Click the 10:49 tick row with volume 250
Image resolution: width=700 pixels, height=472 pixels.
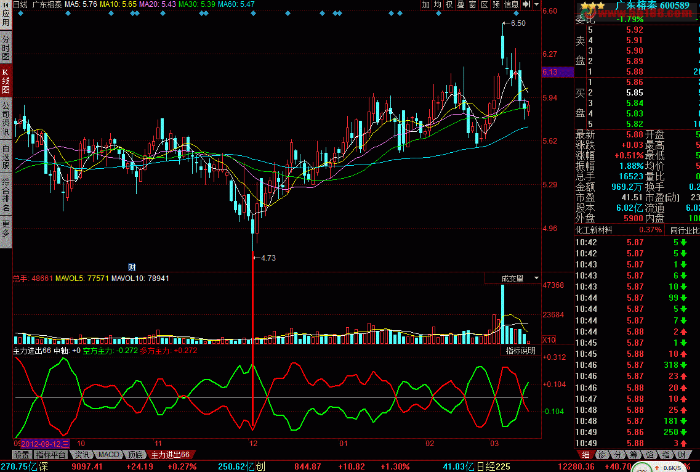tap(637, 432)
